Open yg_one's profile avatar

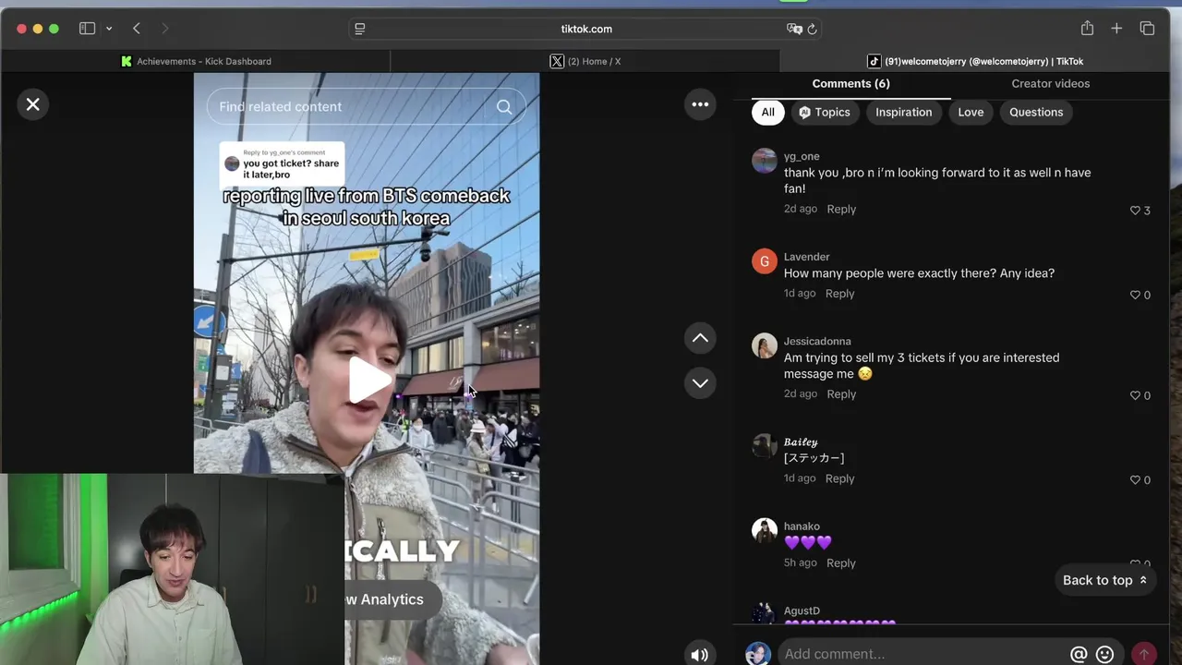765,161
